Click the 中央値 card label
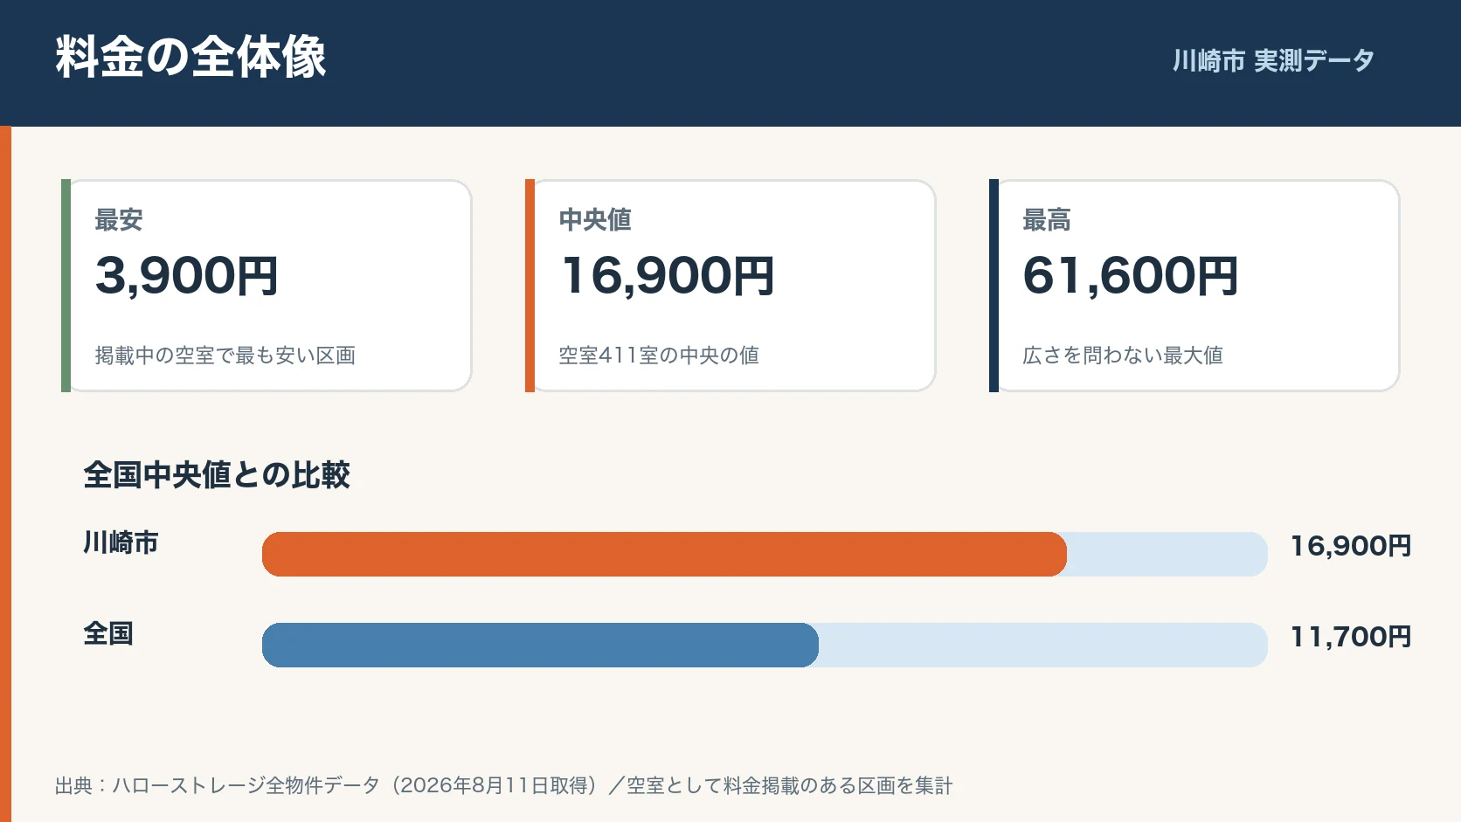The width and height of the screenshot is (1461, 822). coord(595,219)
